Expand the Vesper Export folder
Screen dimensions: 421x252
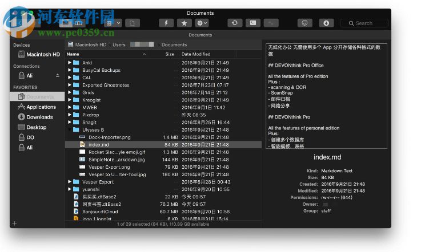[70, 182]
